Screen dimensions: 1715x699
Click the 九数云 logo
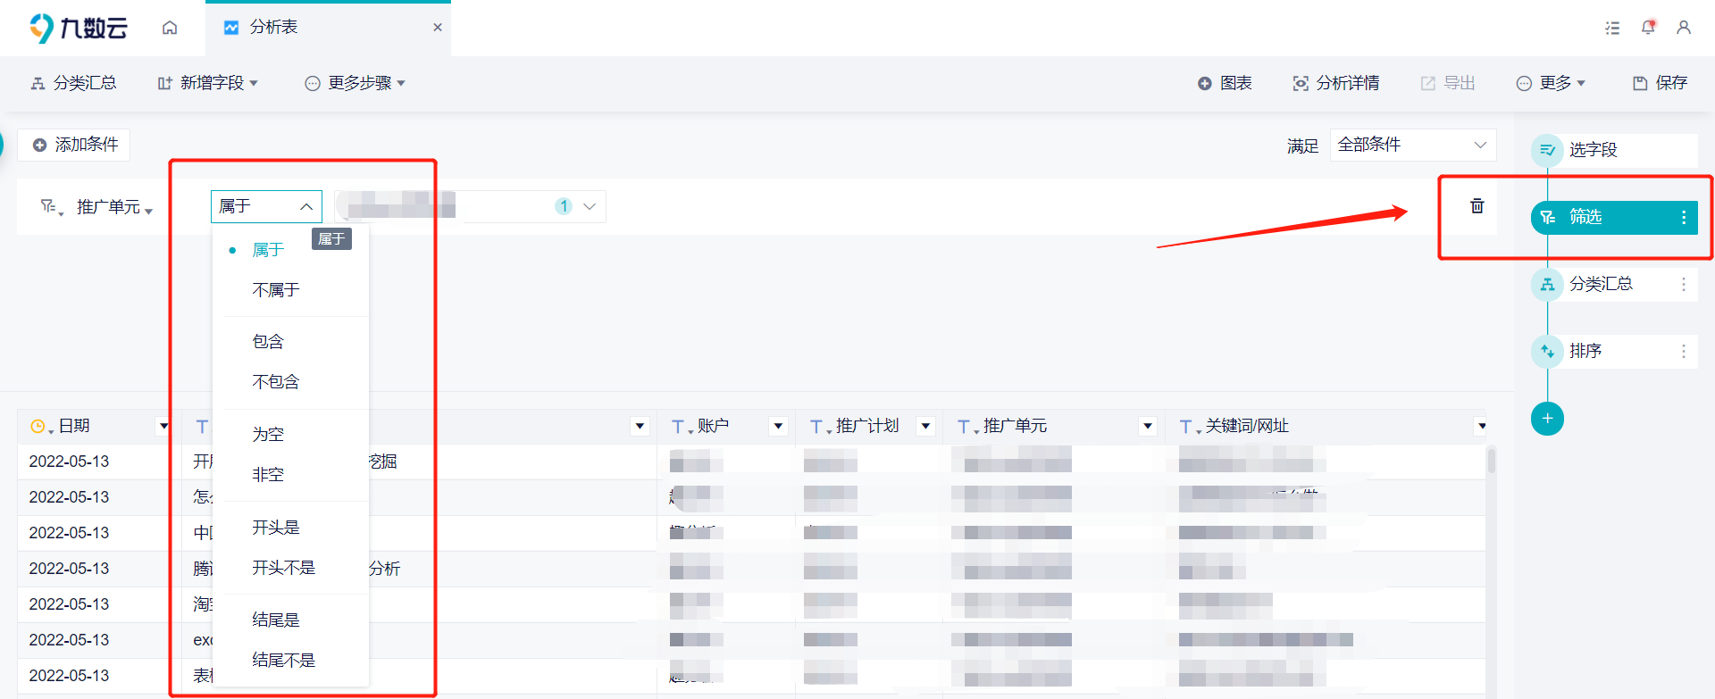point(78,28)
